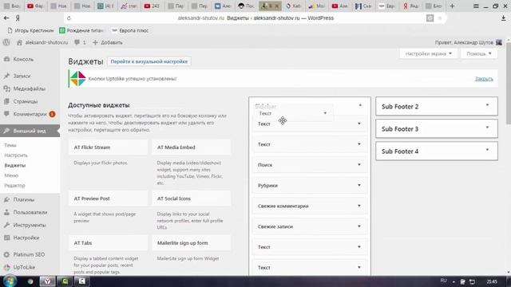511x287 pixels.
Task: Open the Редактор submenu item
Action: [14, 186]
